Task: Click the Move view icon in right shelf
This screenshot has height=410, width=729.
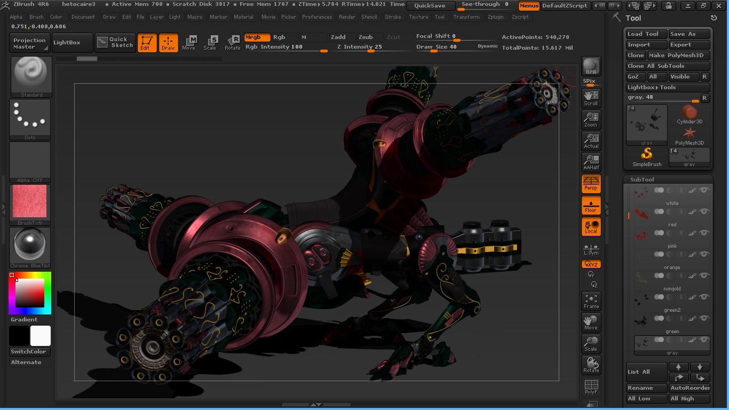Action: tap(591, 322)
